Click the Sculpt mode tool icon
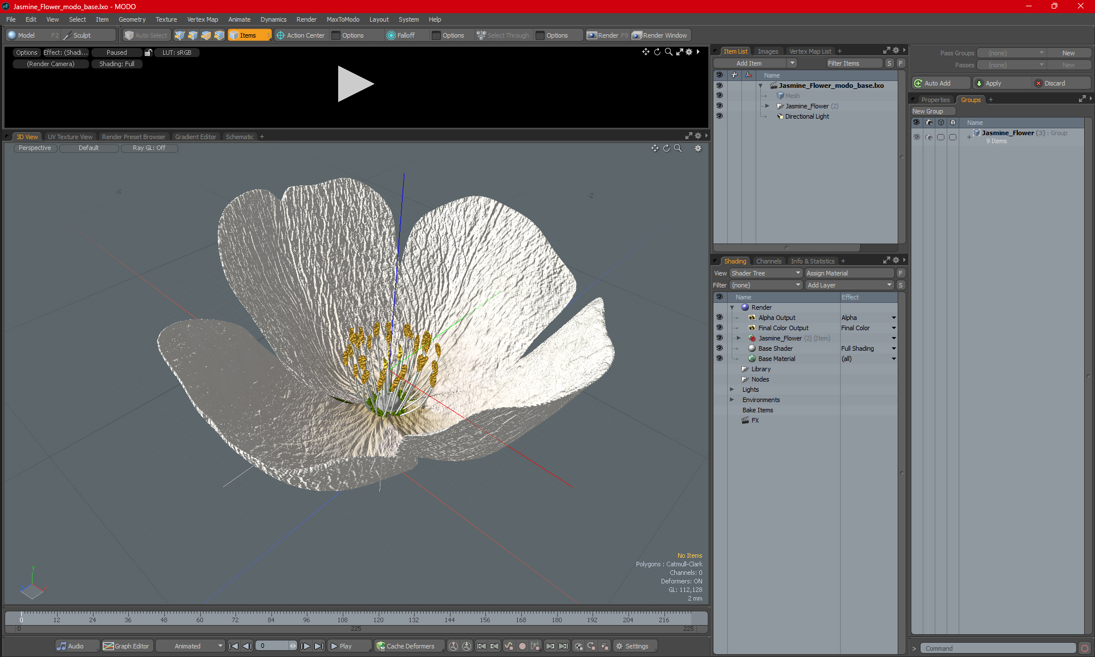Viewport: 1095px width, 657px height. (x=67, y=35)
